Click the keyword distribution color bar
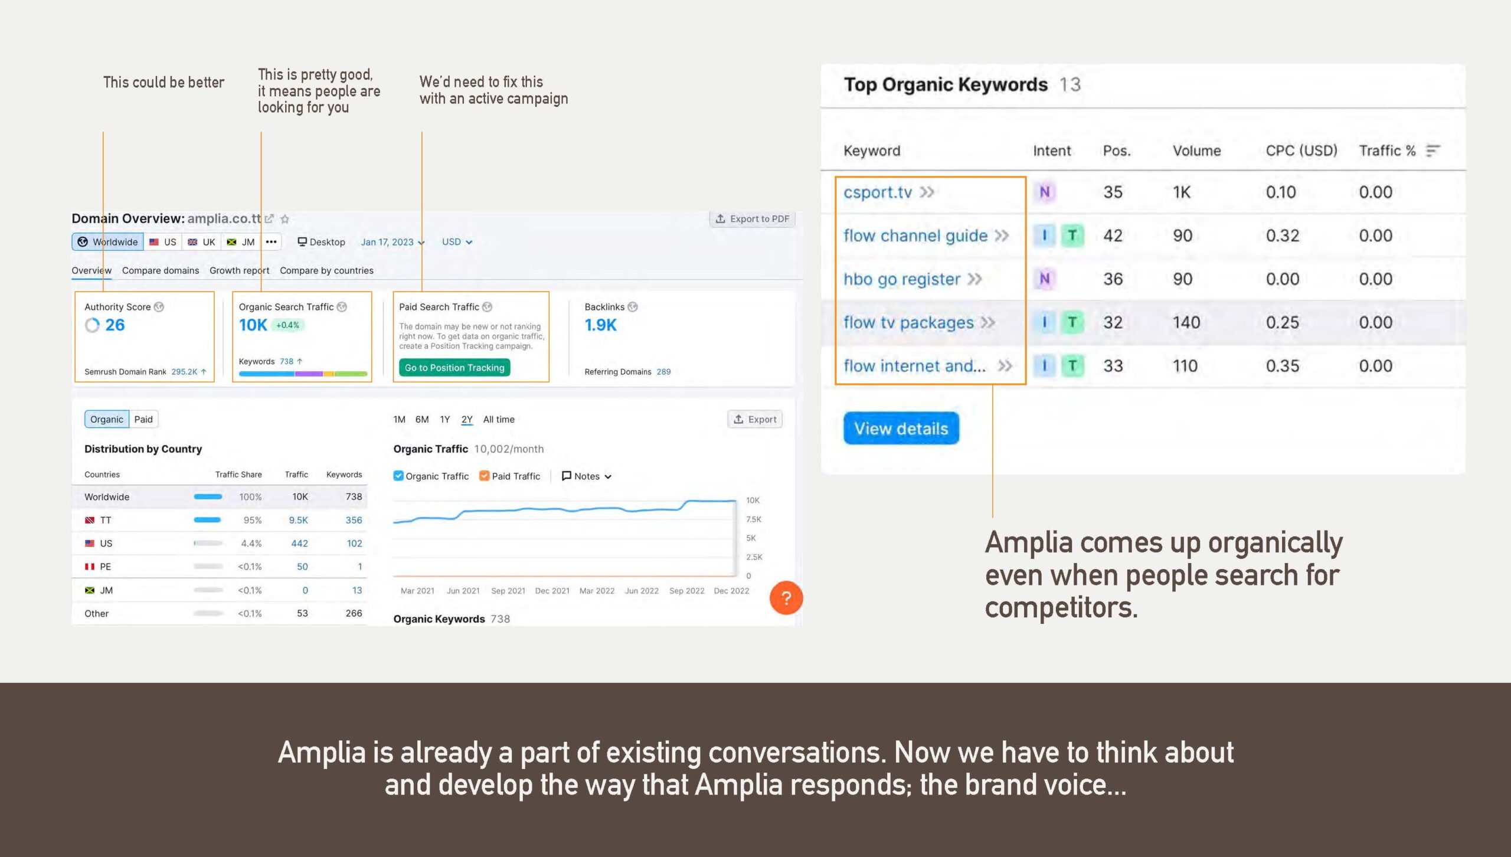1511x857 pixels. pyautogui.click(x=303, y=374)
